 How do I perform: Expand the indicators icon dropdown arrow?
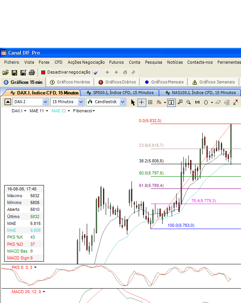165,102
